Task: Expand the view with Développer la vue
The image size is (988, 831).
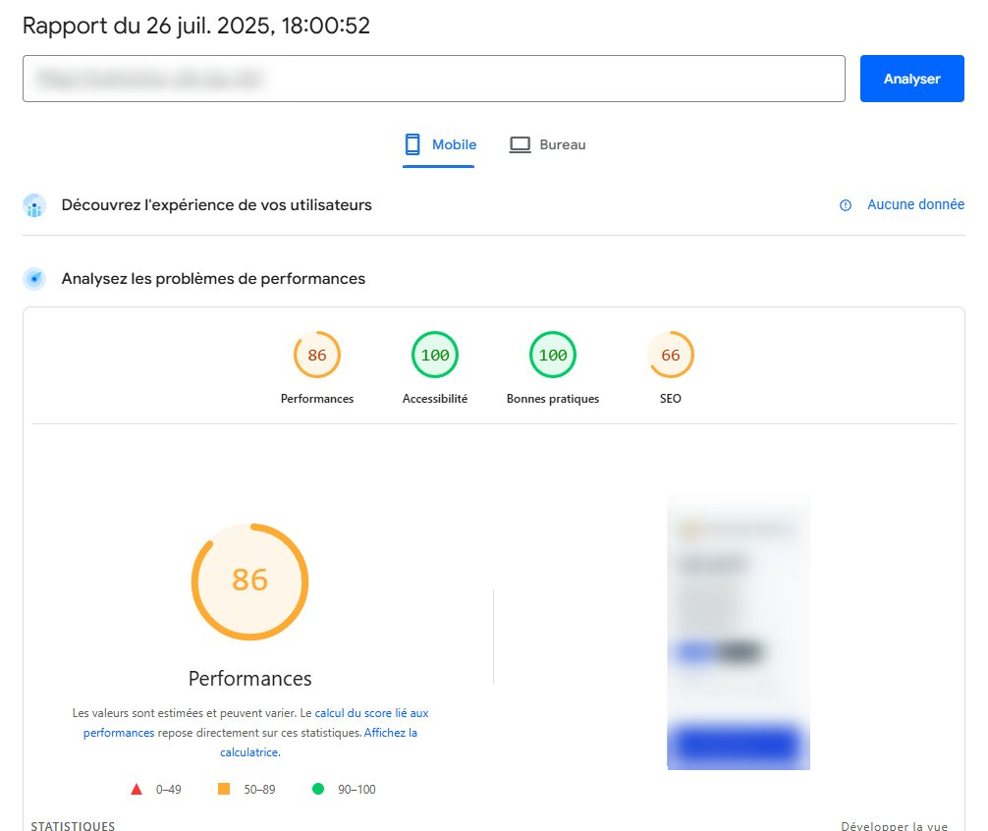Action: pos(903,826)
